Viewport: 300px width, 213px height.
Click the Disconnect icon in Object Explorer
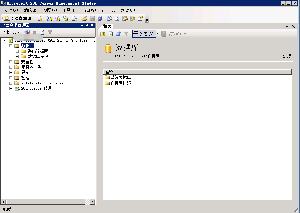click(27, 32)
